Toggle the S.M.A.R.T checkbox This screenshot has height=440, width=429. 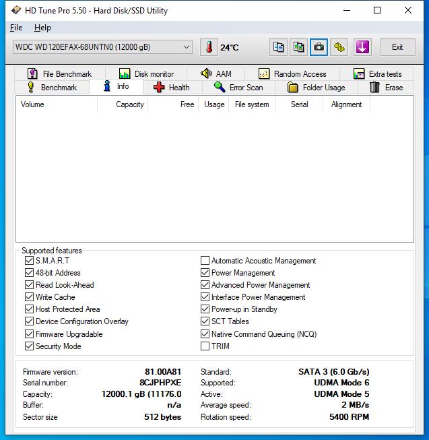click(29, 260)
